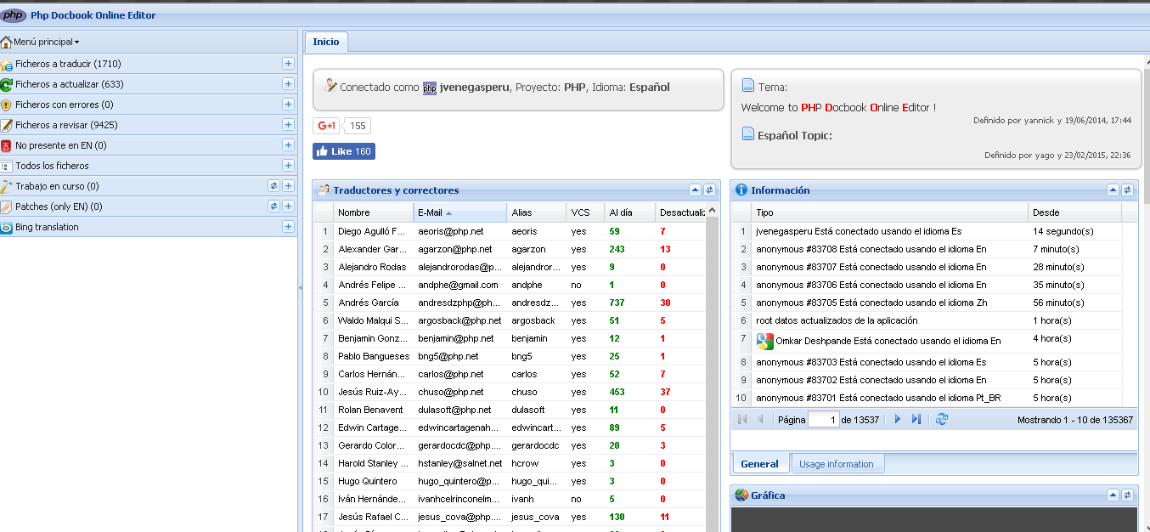The image size is (1150, 532).
Task: Go to next page in Información grid
Action: 898,419
